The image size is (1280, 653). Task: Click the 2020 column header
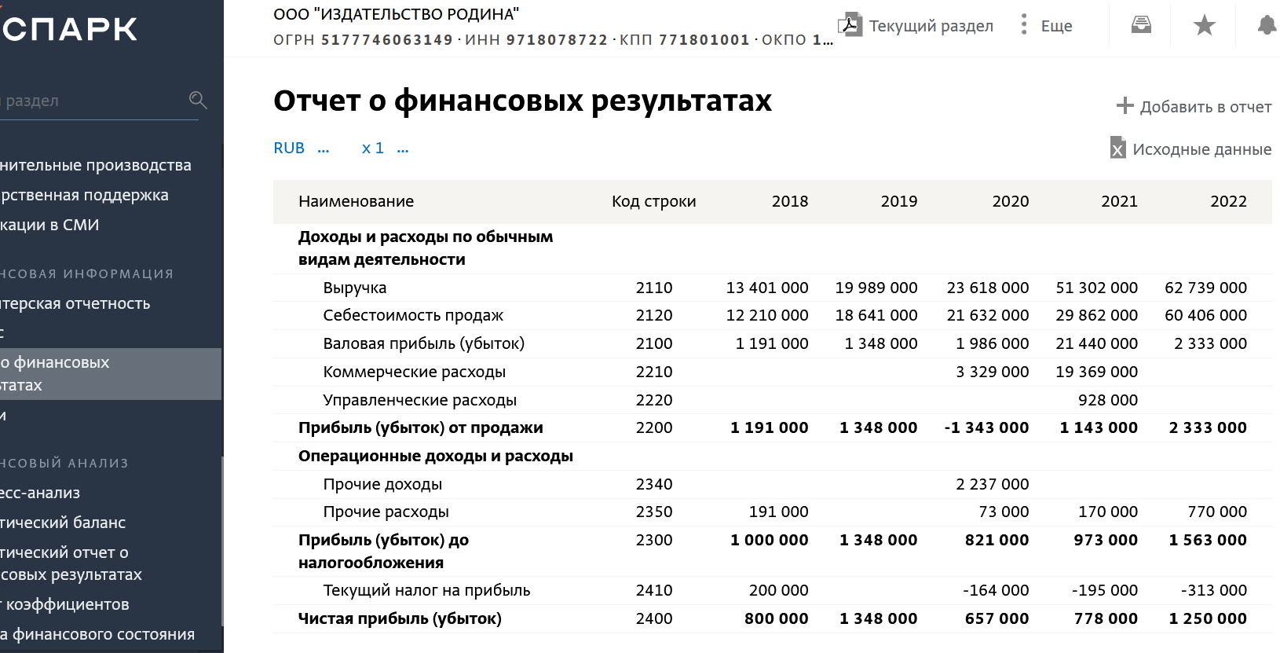coord(1010,201)
